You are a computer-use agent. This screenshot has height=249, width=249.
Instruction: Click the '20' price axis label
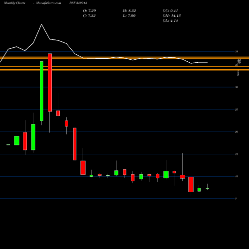pyautogui.click(x=237, y=132)
